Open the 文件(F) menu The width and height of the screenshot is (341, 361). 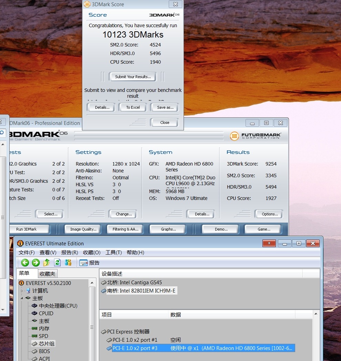27,252
